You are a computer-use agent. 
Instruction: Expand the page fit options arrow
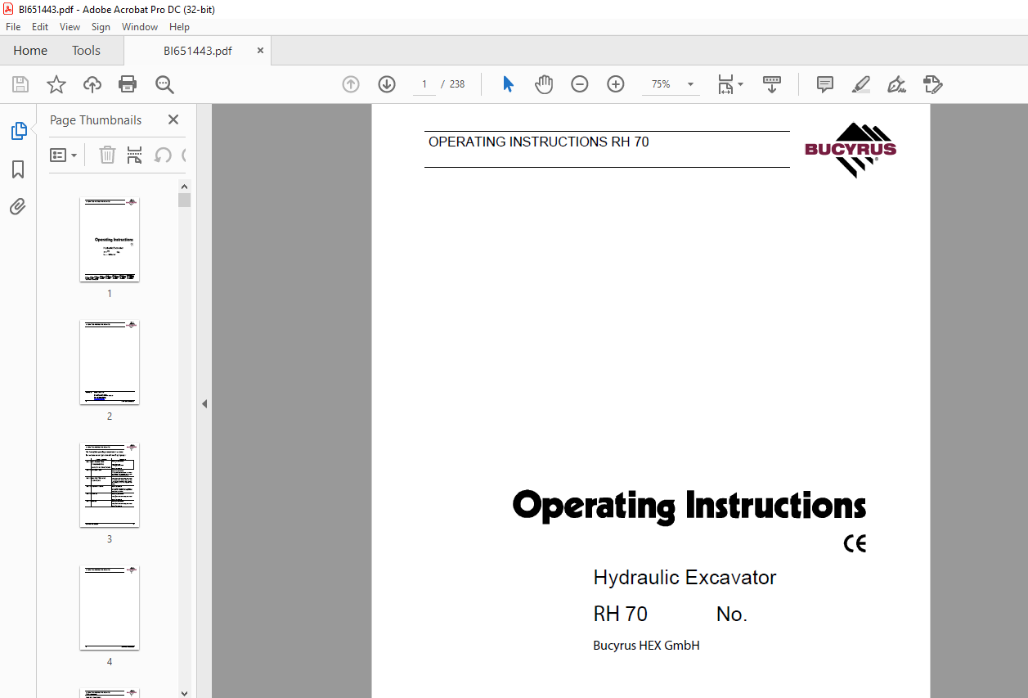(x=741, y=84)
